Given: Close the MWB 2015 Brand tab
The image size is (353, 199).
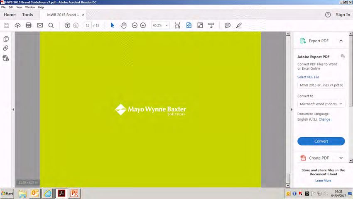Looking at the screenshot, I should (x=83, y=15).
